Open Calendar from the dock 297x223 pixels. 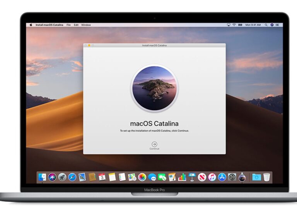(102, 177)
